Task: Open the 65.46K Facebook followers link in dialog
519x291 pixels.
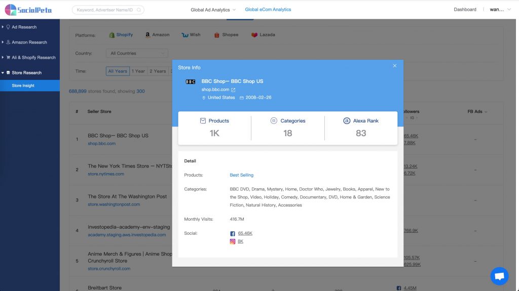Action: pyautogui.click(x=245, y=233)
